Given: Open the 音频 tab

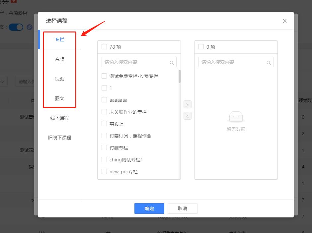Looking at the screenshot, I should [59, 59].
